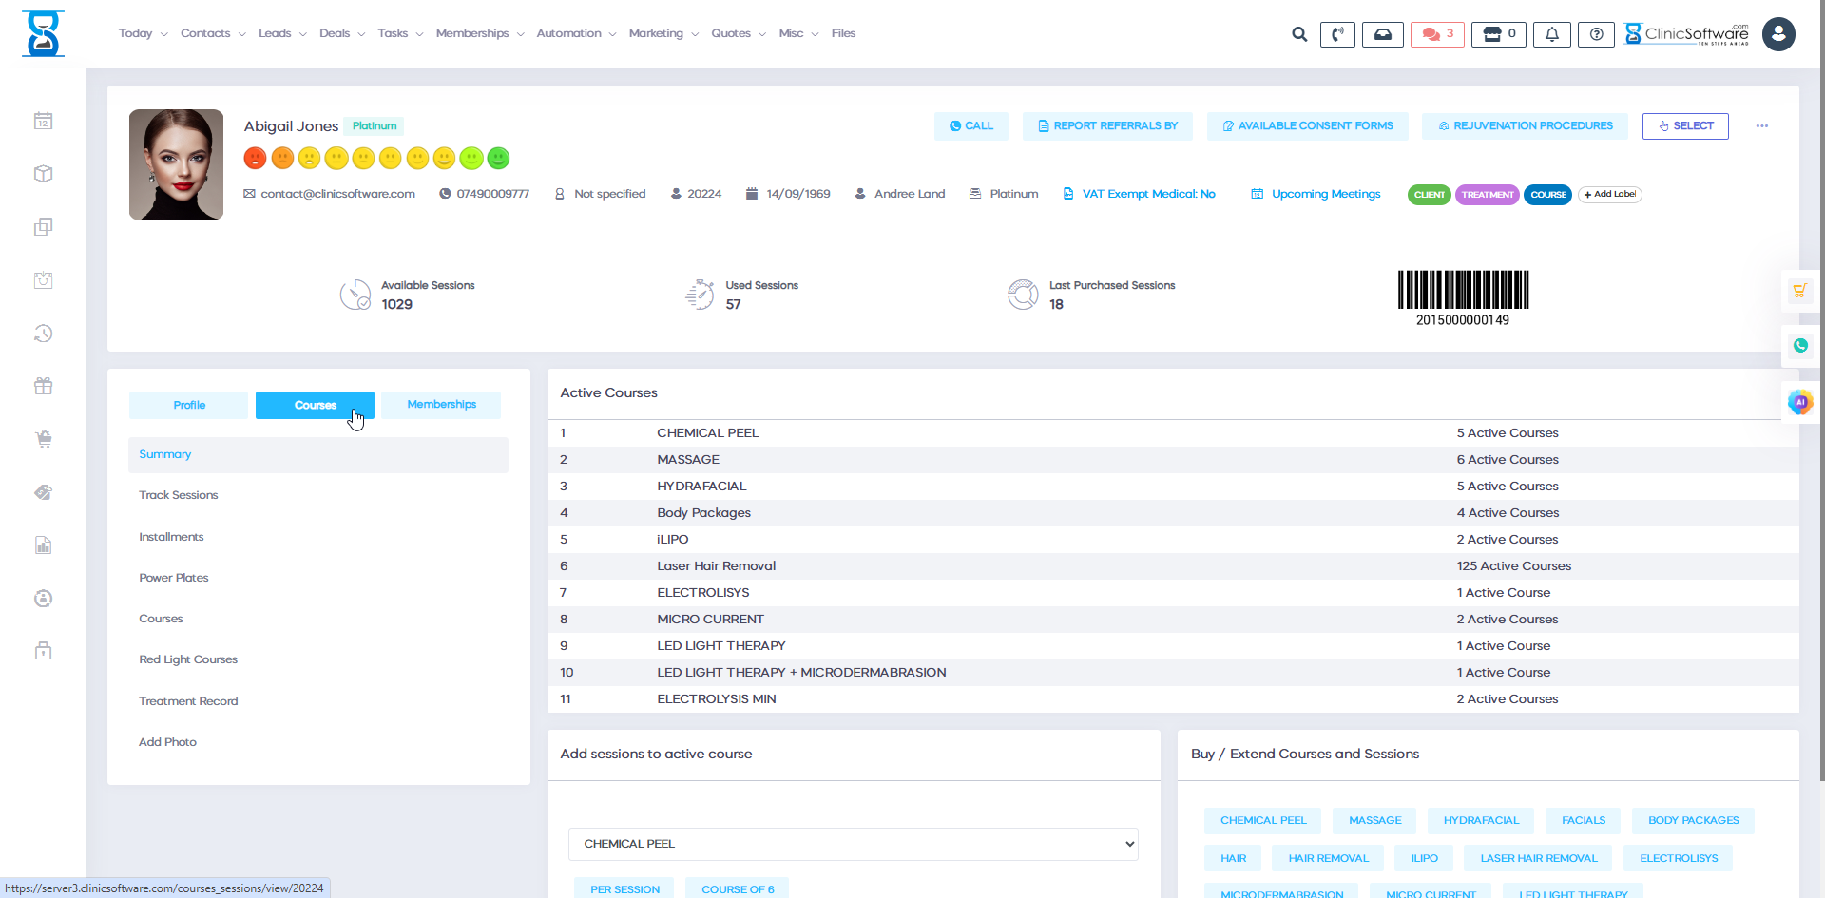Viewport: 1825px width, 898px height.
Task: Open the phone call icon in top bar
Action: pyautogui.click(x=1337, y=33)
